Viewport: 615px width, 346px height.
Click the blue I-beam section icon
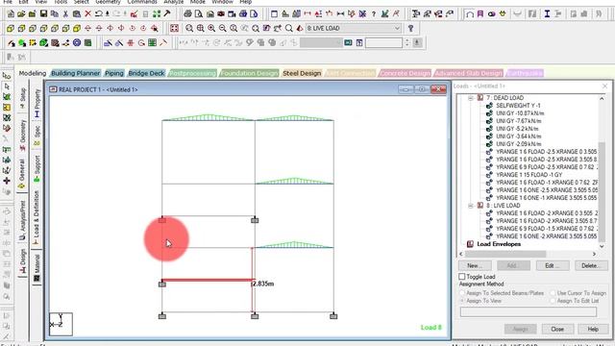pos(547,14)
